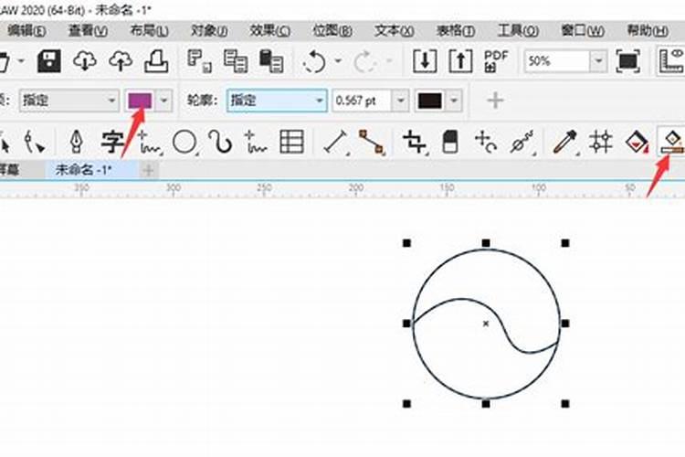
Task: Select the Eraser tool
Action: [x=450, y=142]
